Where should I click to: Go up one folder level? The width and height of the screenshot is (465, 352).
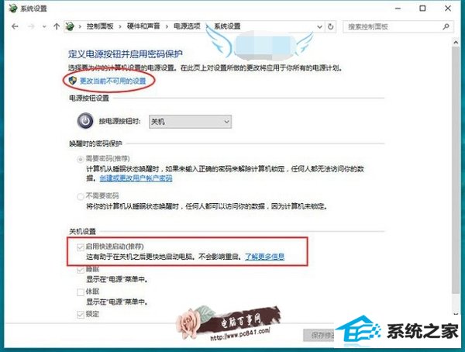coord(57,26)
